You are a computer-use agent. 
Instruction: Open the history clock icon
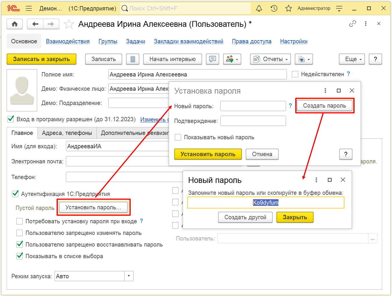[x=274, y=8]
